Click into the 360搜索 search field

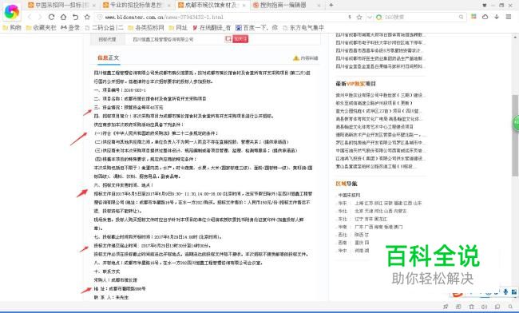(x=420, y=17)
